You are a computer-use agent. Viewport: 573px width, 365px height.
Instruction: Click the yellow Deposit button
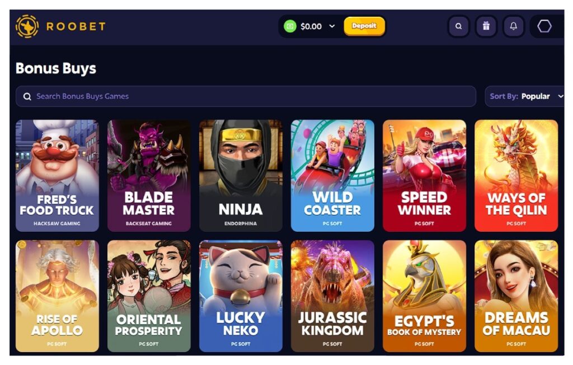click(x=364, y=26)
